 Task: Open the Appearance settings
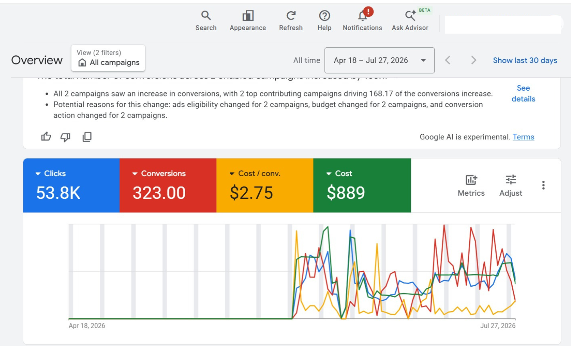248,21
